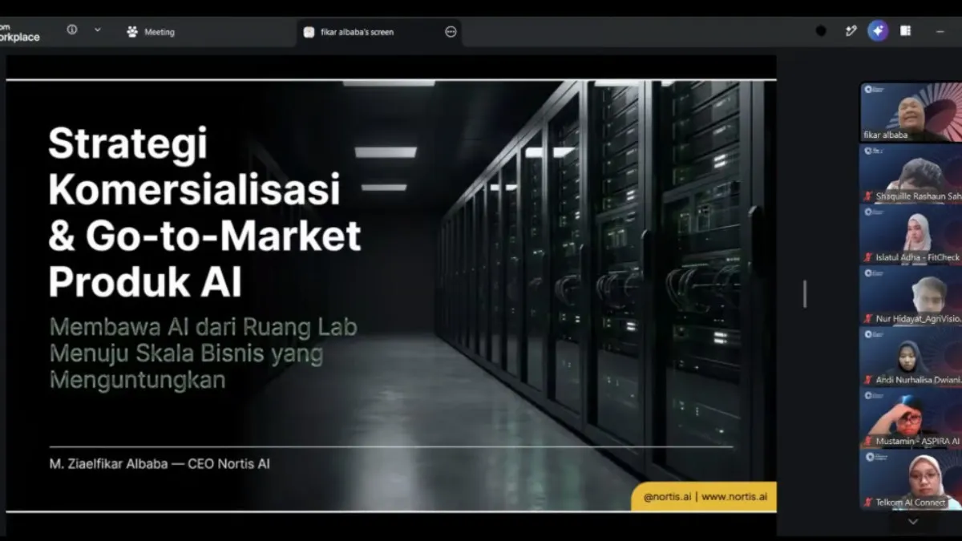Click muted mic icon beside Andi Nurhalisa
This screenshot has height=541, width=962.
(867, 380)
